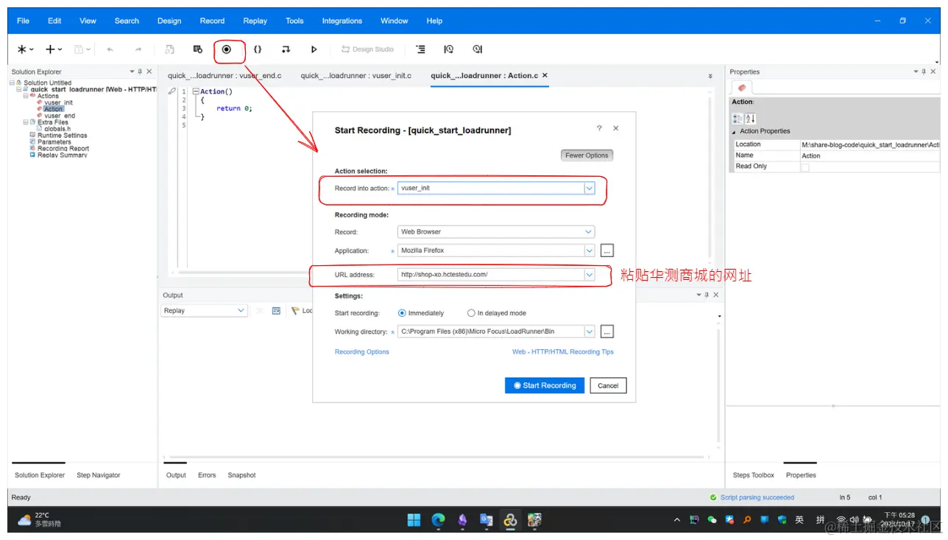Open Web - HTTP/HTML Recording Tips link

pos(563,352)
